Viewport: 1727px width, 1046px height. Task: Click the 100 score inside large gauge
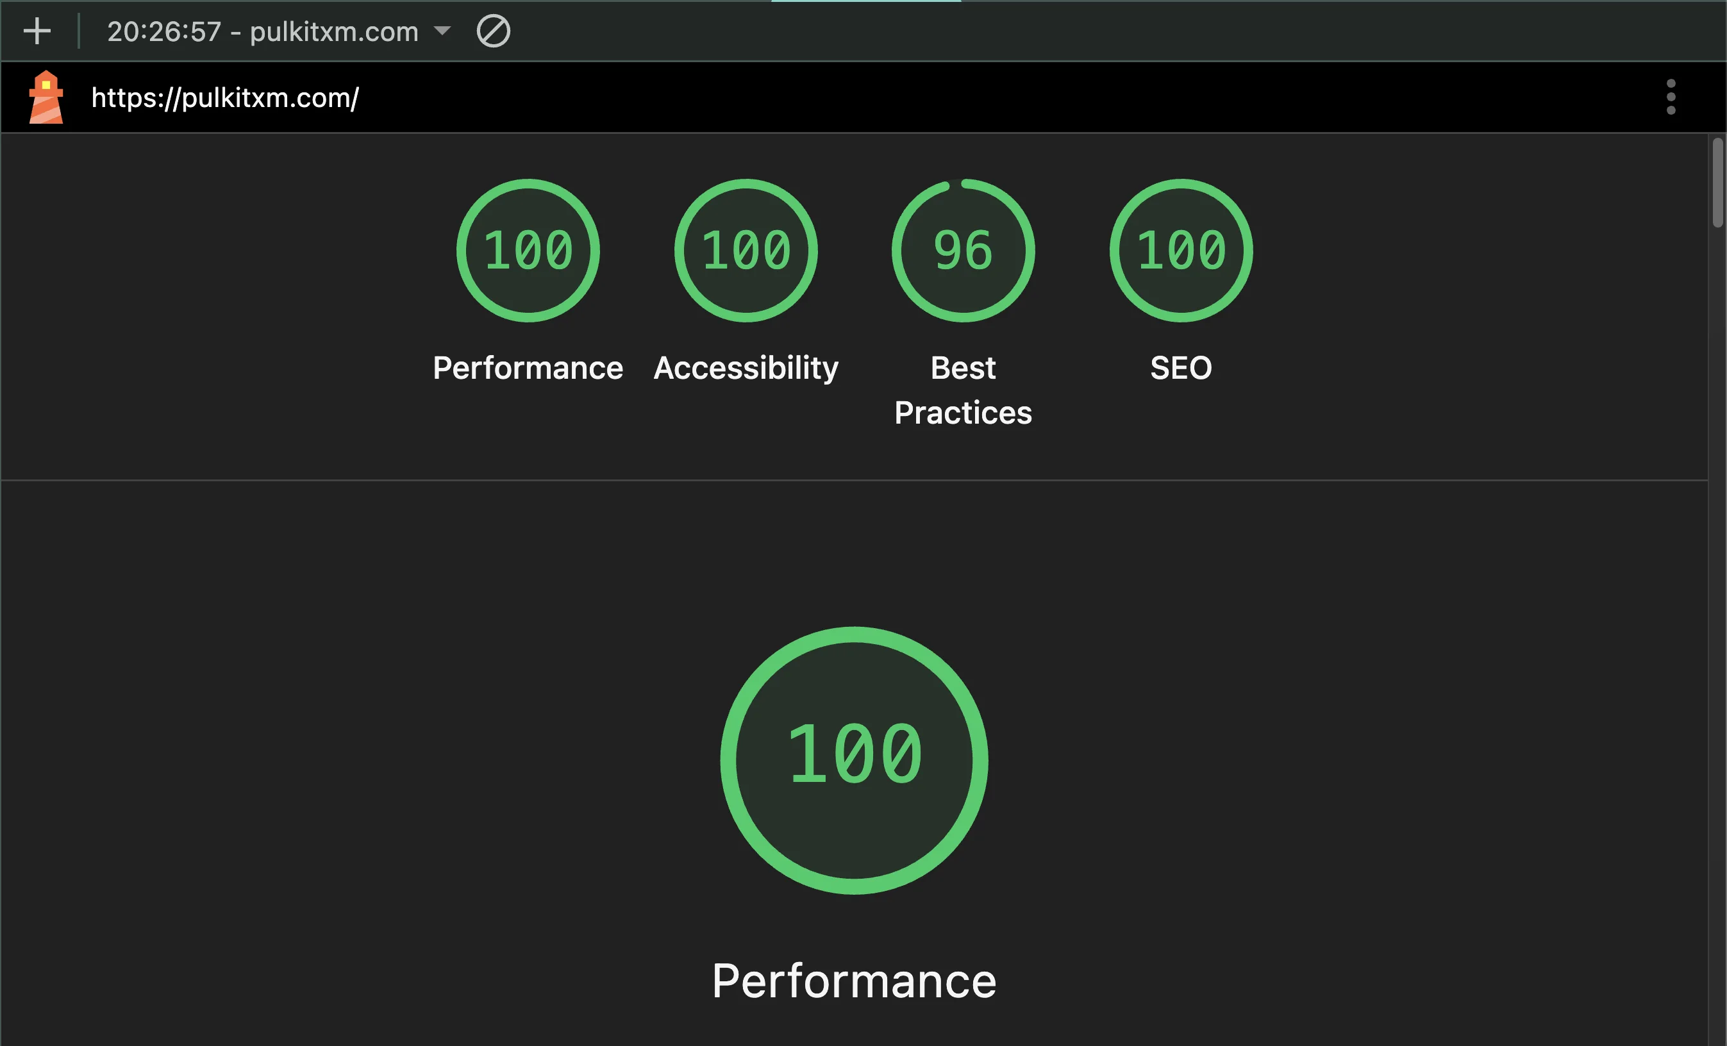tap(854, 754)
